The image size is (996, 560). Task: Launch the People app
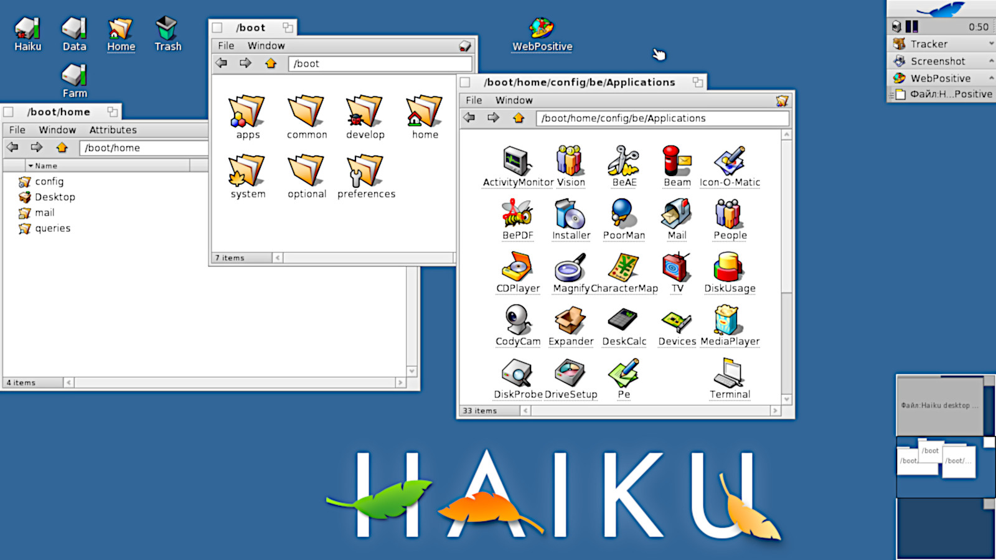tap(730, 214)
